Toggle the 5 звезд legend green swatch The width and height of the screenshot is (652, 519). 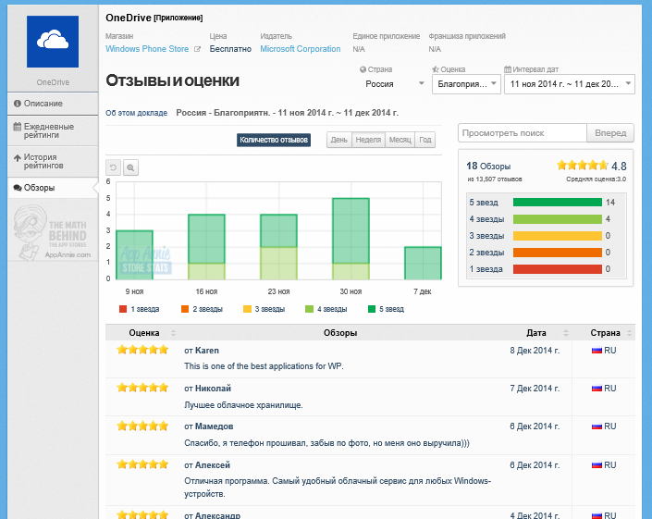coord(372,309)
